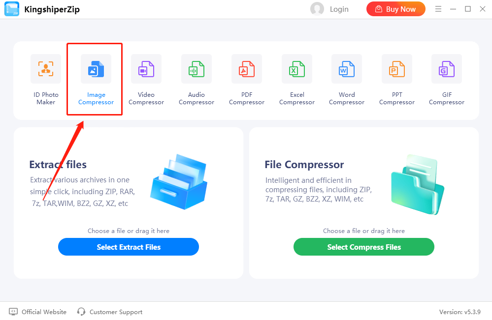The image size is (492, 320).
Task: Click the KingshiperZip app logo
Action: coord(12,9)
